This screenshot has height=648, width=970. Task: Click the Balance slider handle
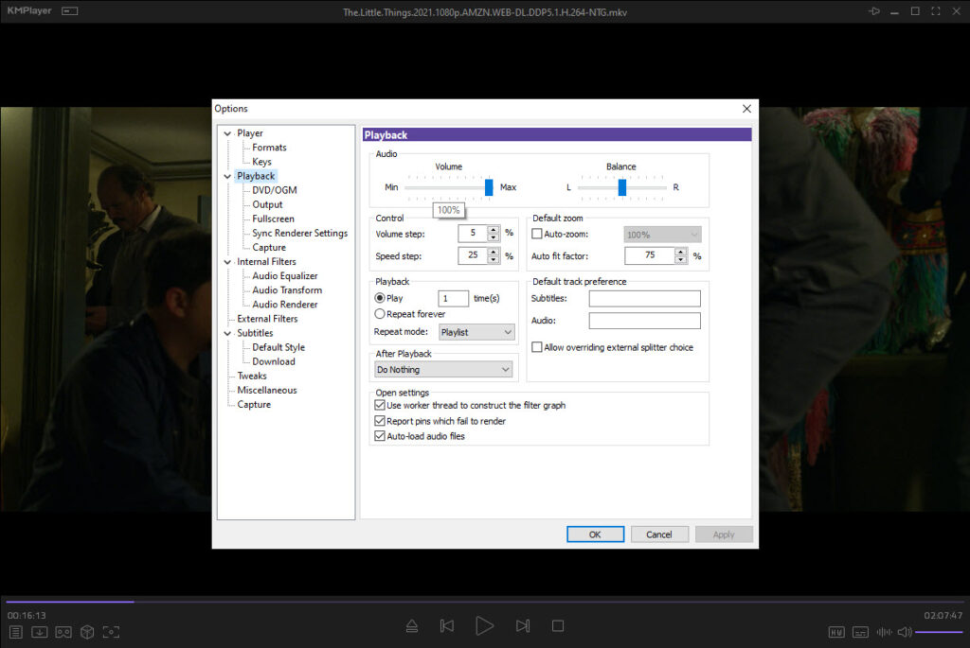click(622, 187)
